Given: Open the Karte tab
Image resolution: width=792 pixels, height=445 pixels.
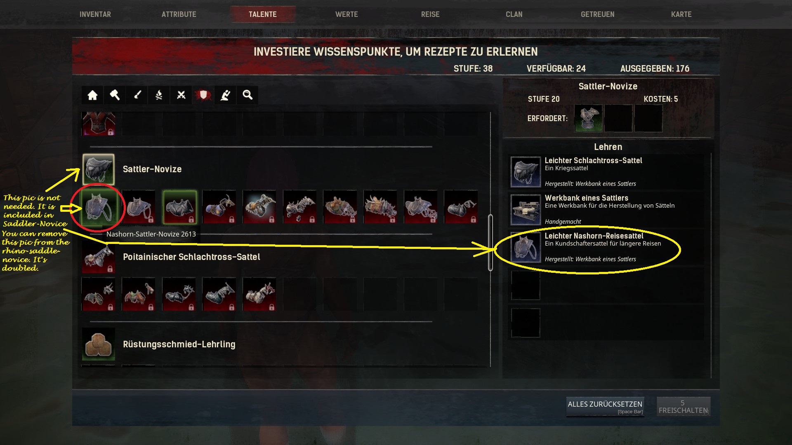Looking at the screenshot, I should point(681,14).
